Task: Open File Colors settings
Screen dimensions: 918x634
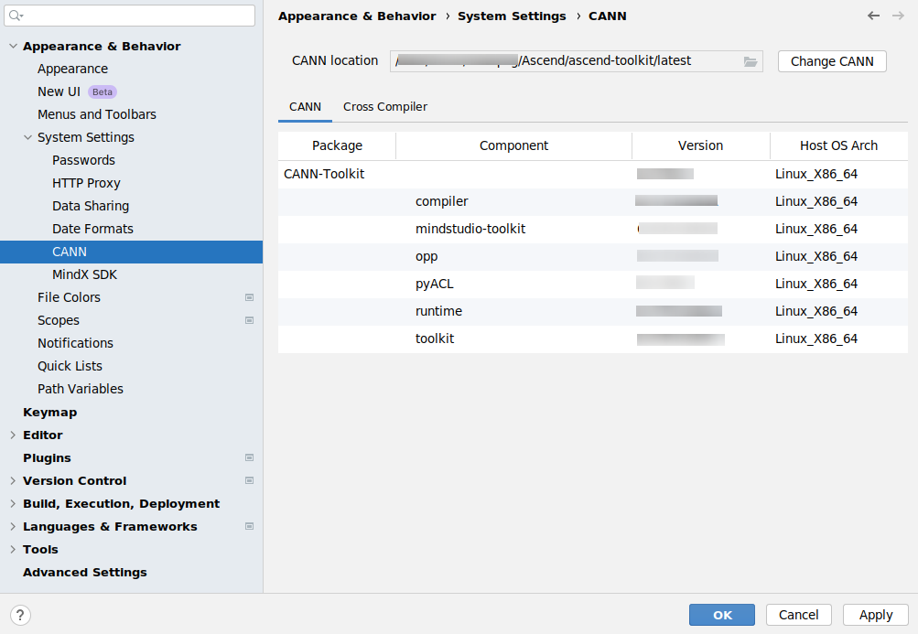Action: [x=69, y=297]
